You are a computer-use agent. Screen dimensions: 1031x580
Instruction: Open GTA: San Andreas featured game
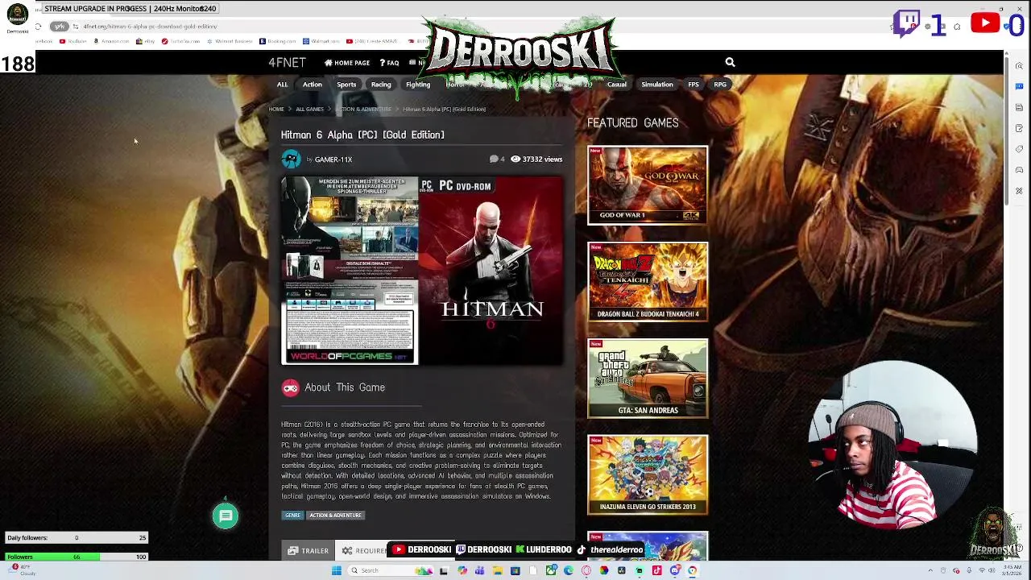click(648, 378)
